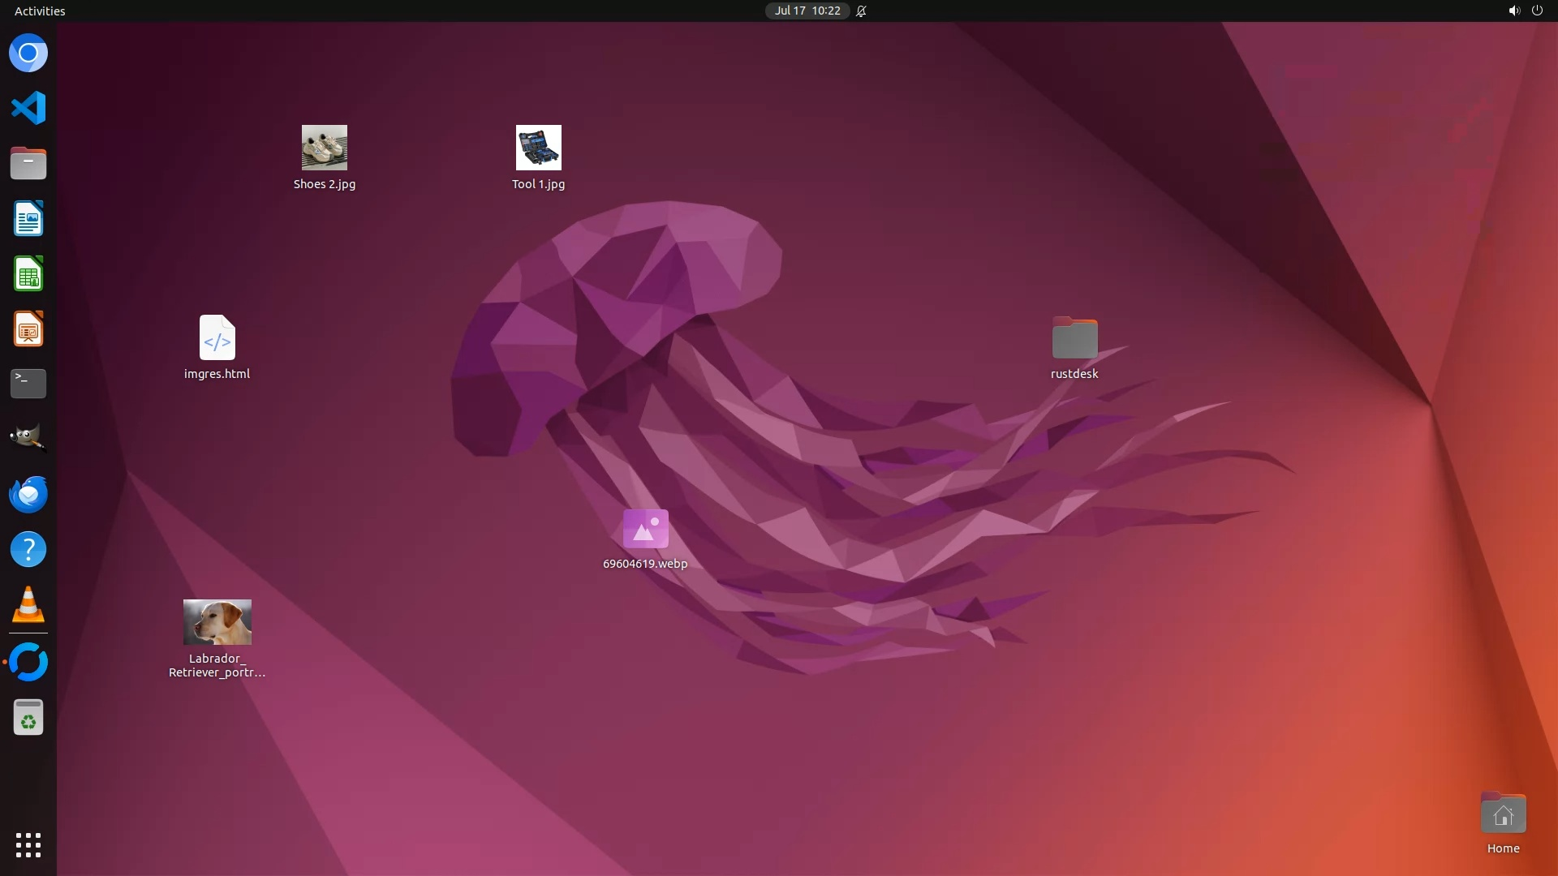Click the volume speaker icon
This screenshot has width=1558, height=876.
click(x=1513, y=11)
